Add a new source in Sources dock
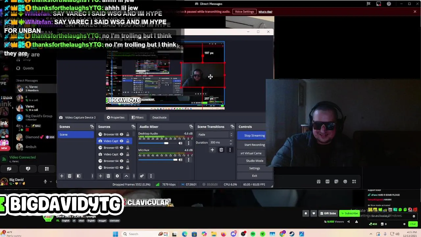Image resolution: width=421 pixels, height=237 pixels. pyautogui.click(x=100, y=176)
